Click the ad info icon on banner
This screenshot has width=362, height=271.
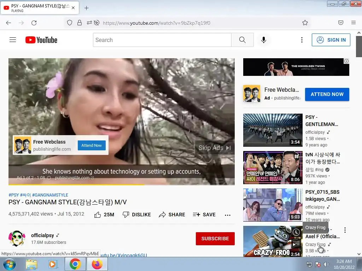tap(346, 61)
